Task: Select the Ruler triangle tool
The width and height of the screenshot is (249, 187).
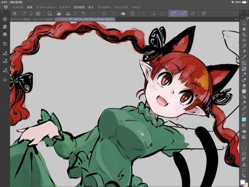Action: tap(244, 159)
